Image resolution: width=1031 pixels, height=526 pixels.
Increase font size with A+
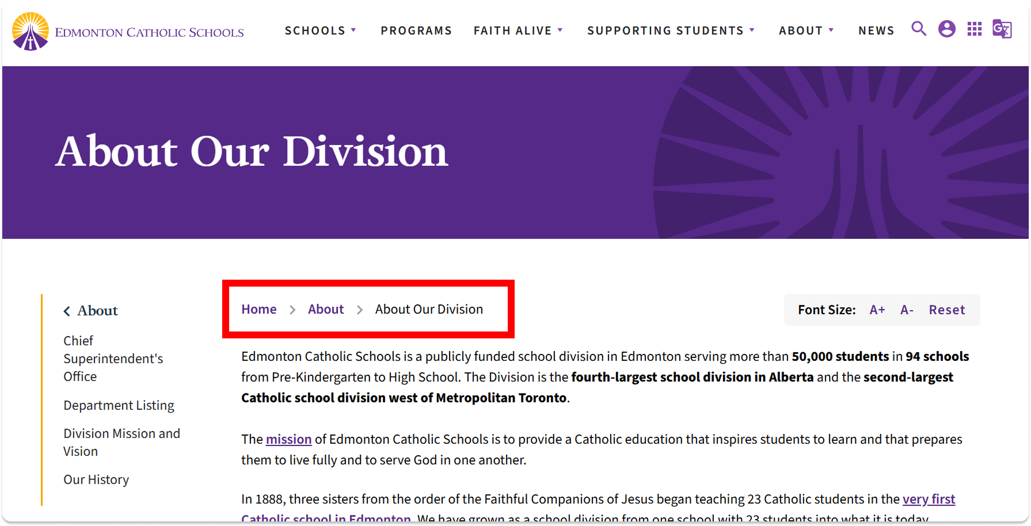pyautogui.click(x=877, y=310)
